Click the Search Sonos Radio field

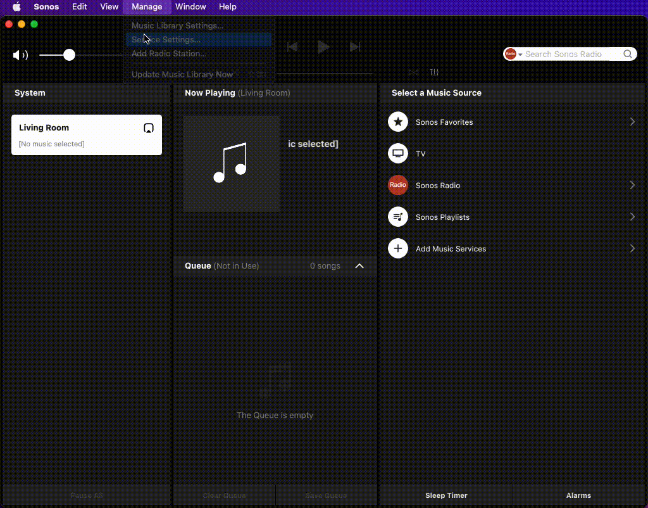570,54
